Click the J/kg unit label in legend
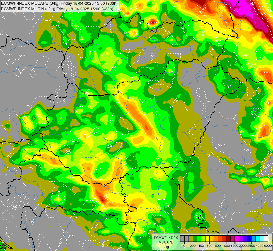The image size is (273, 251). [x=166, y=247]
